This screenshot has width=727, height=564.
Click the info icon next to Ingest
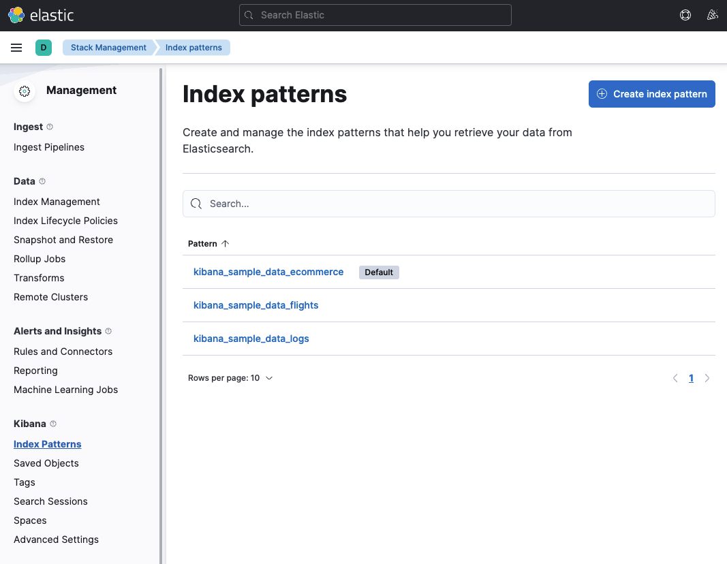click(50, 127)
